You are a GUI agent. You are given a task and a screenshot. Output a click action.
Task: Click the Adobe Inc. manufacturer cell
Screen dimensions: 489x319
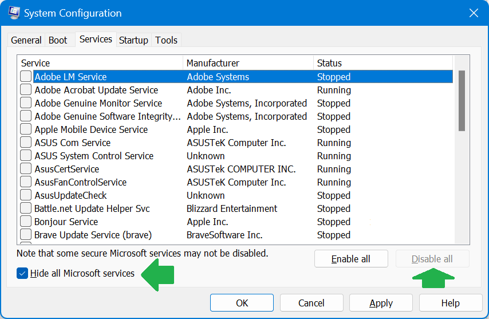pyautogui.click(x=209, y=90)
